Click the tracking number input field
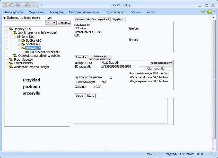 pos(23,23)
